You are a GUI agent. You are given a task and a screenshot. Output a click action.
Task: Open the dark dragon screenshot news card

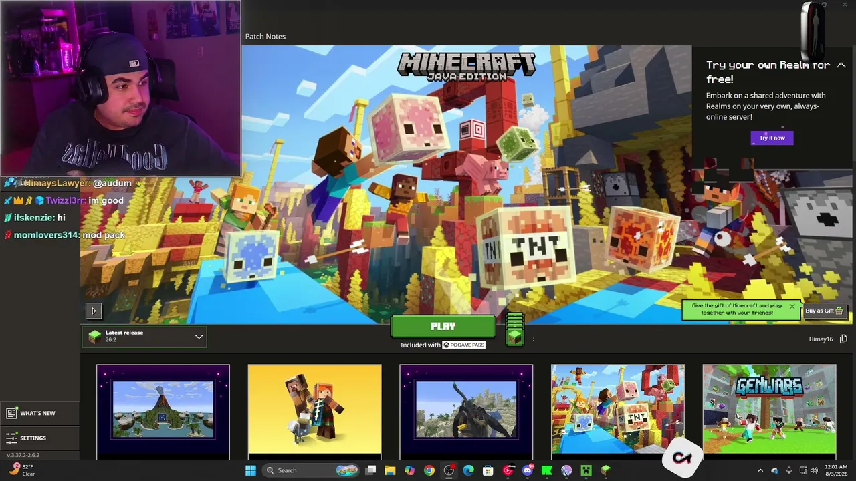[466, 411]
